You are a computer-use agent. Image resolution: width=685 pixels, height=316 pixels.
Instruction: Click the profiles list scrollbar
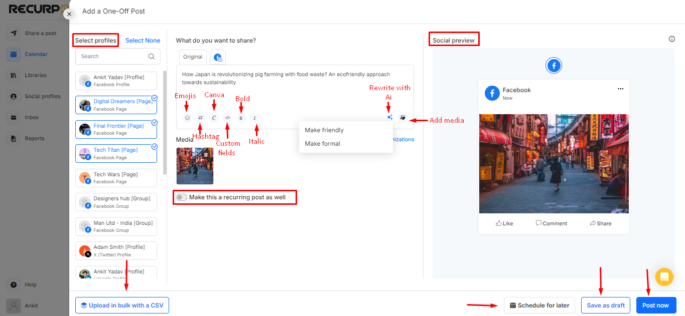(165, 123)
